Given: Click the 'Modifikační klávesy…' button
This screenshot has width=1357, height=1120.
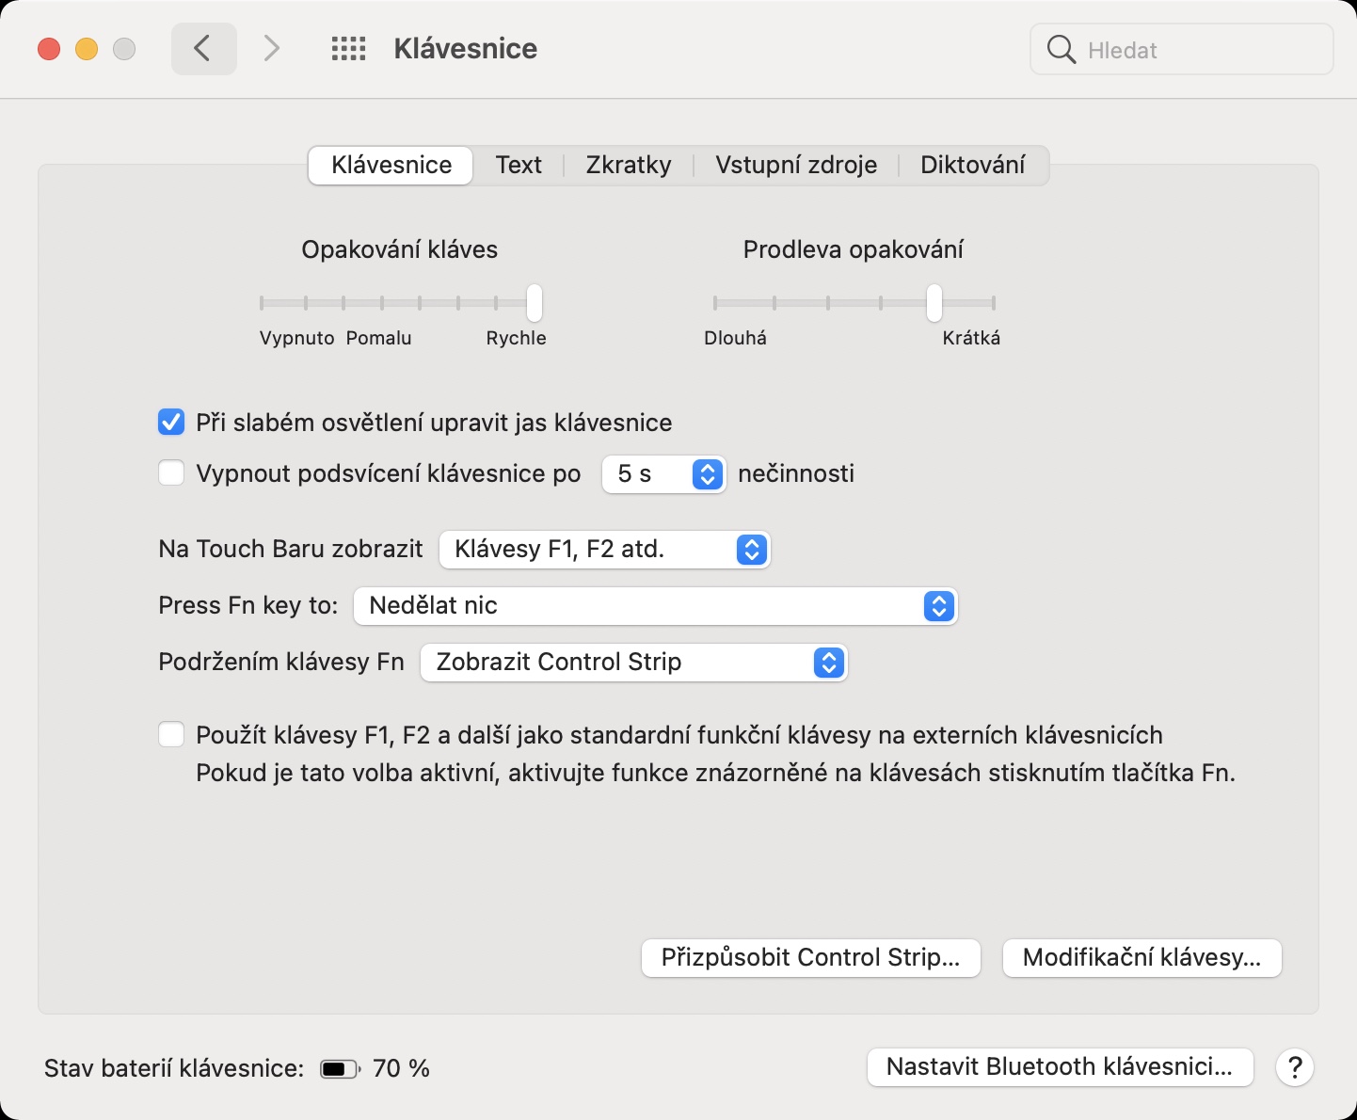Looking at the screenshot, I should click(x=1141, y=958).
